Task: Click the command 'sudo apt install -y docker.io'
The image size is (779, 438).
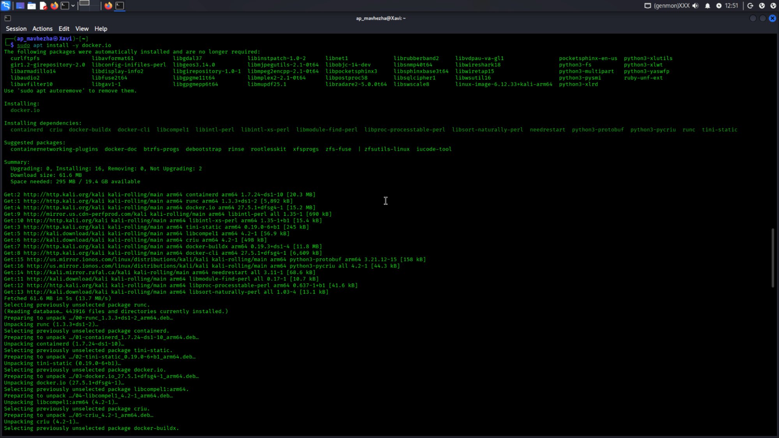Action: pyautogui.click(x=64, y=45)
